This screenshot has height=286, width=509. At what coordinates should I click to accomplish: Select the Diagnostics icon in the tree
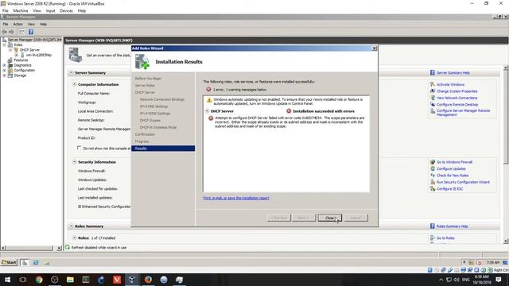click(x=10, y=65)
